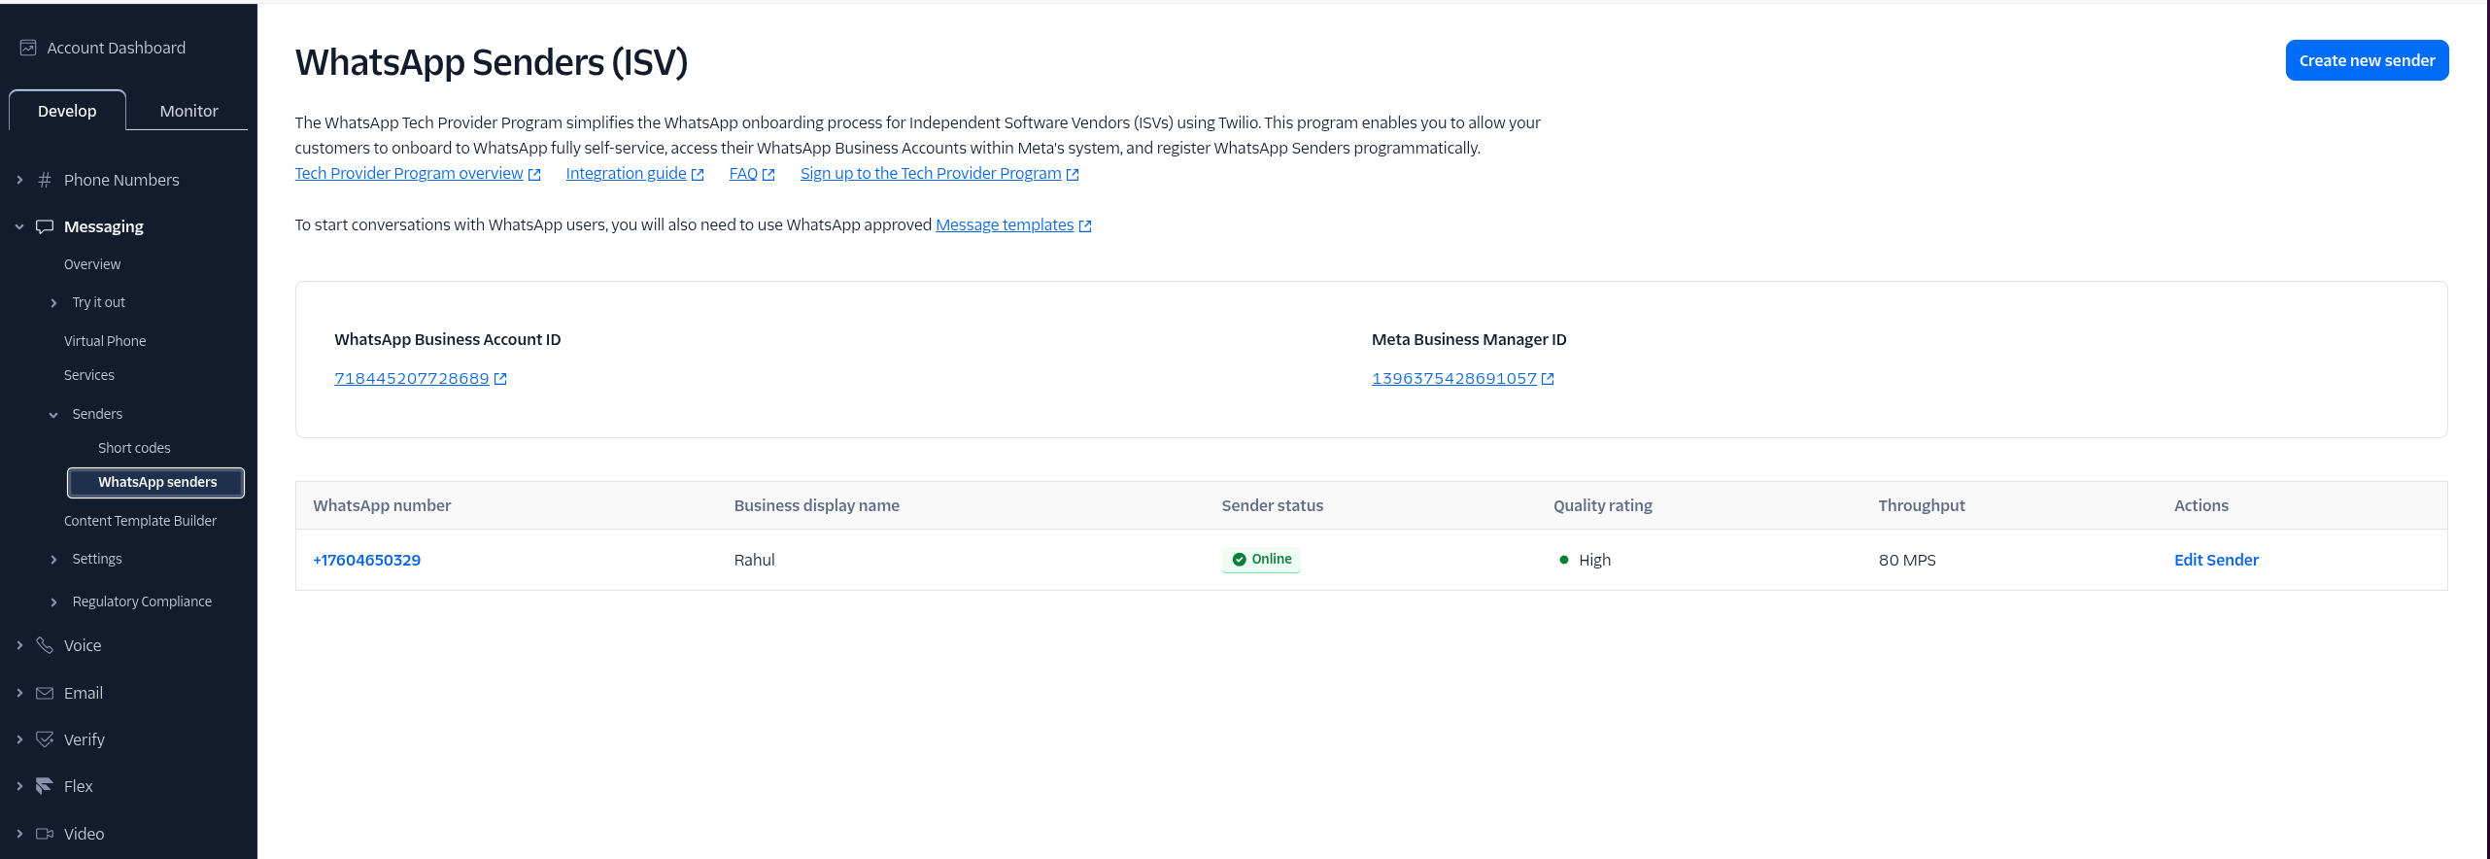Click the 80 MPS throughput value
Viewport: 2490px width, 859px height.
1907,560
